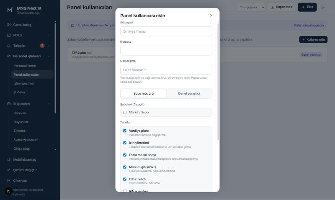
Task: Close the Panel kullanıcısı ekle dialog
Action: click(x=211, y=15)
